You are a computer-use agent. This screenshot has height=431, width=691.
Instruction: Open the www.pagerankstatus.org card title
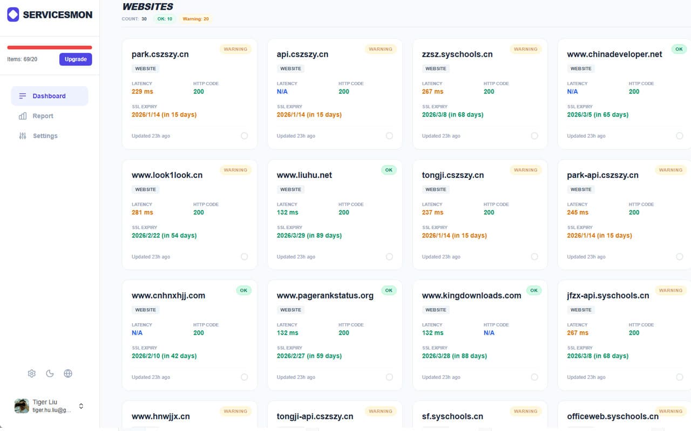325,295
